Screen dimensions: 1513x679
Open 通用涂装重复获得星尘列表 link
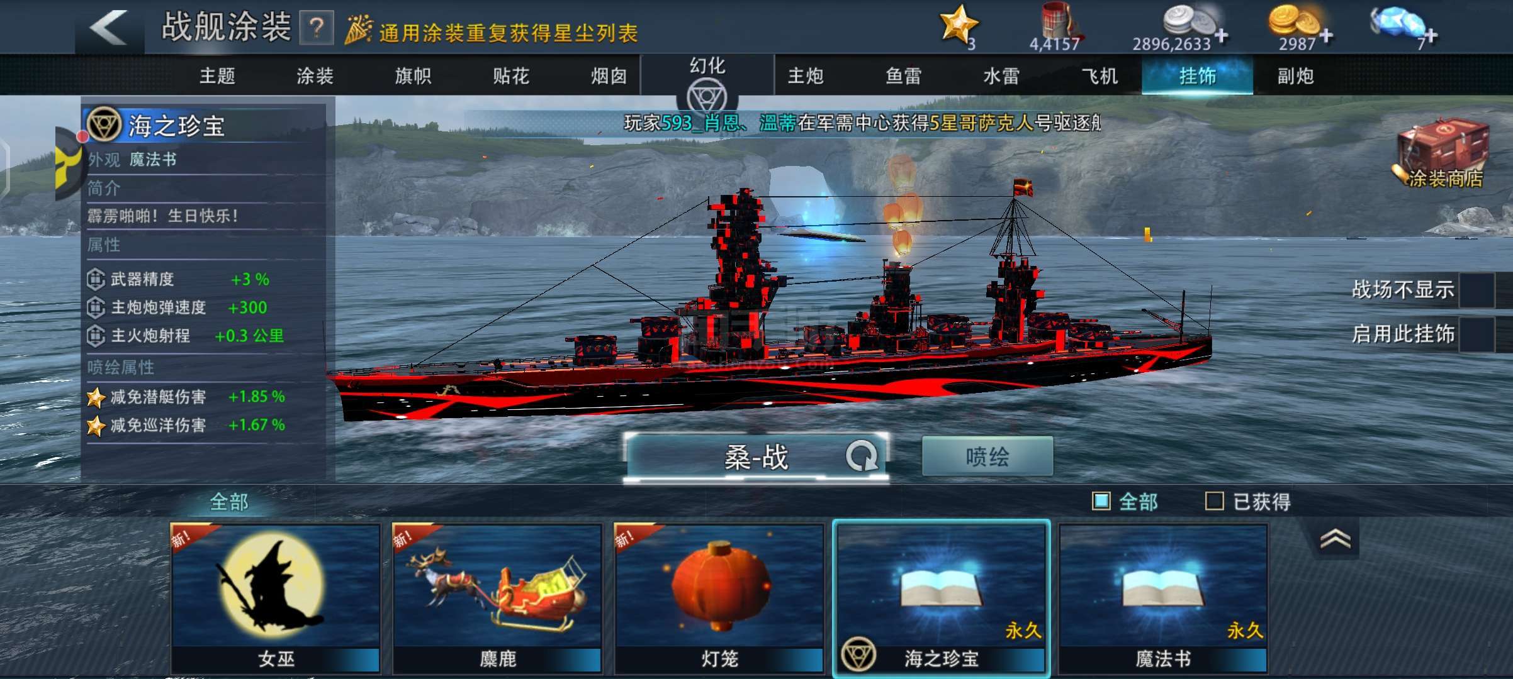[509, 33]
